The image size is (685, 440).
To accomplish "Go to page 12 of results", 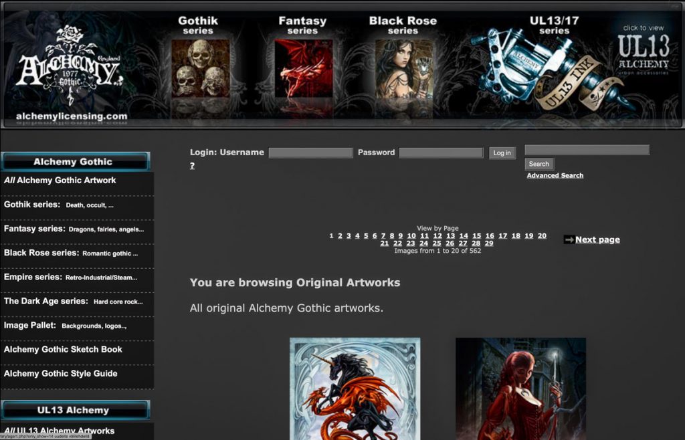I will (x=437, y=235).
